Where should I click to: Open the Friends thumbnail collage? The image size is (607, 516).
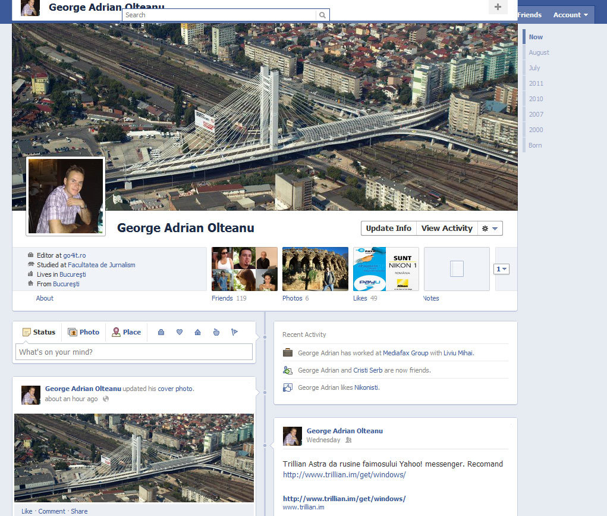tap(244, 269)
